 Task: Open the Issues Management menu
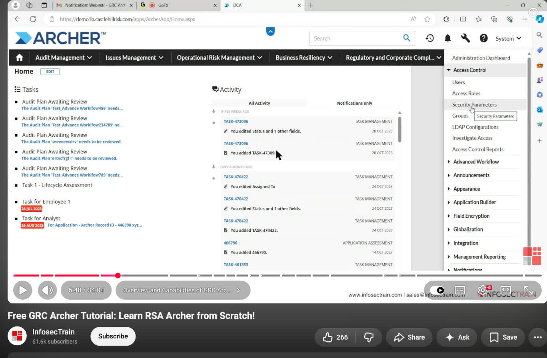pyautogui.click(x=134, y=58)
